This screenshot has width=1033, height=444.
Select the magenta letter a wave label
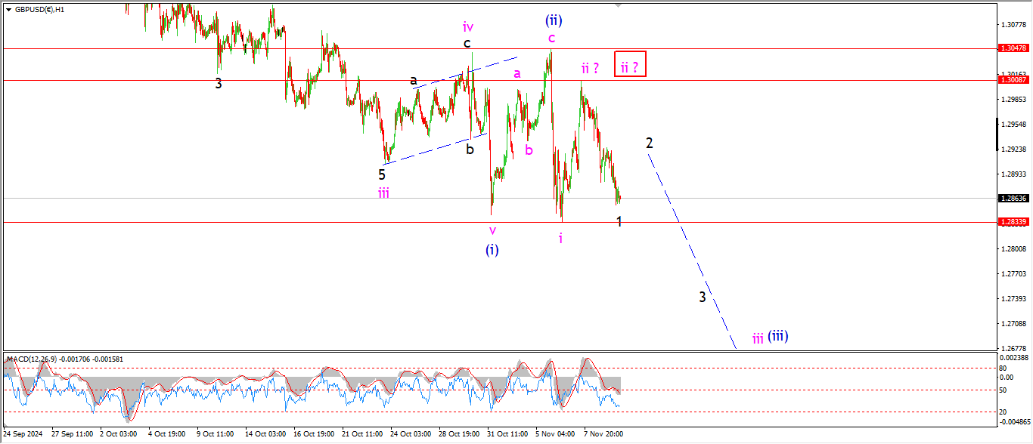tap(517, 73)
